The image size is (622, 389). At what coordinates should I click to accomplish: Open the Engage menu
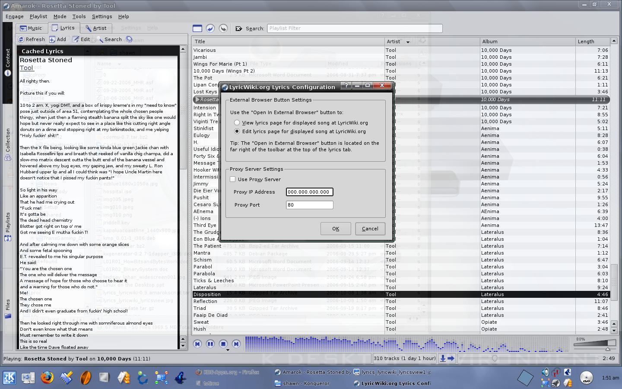click(x=15, y=16)
